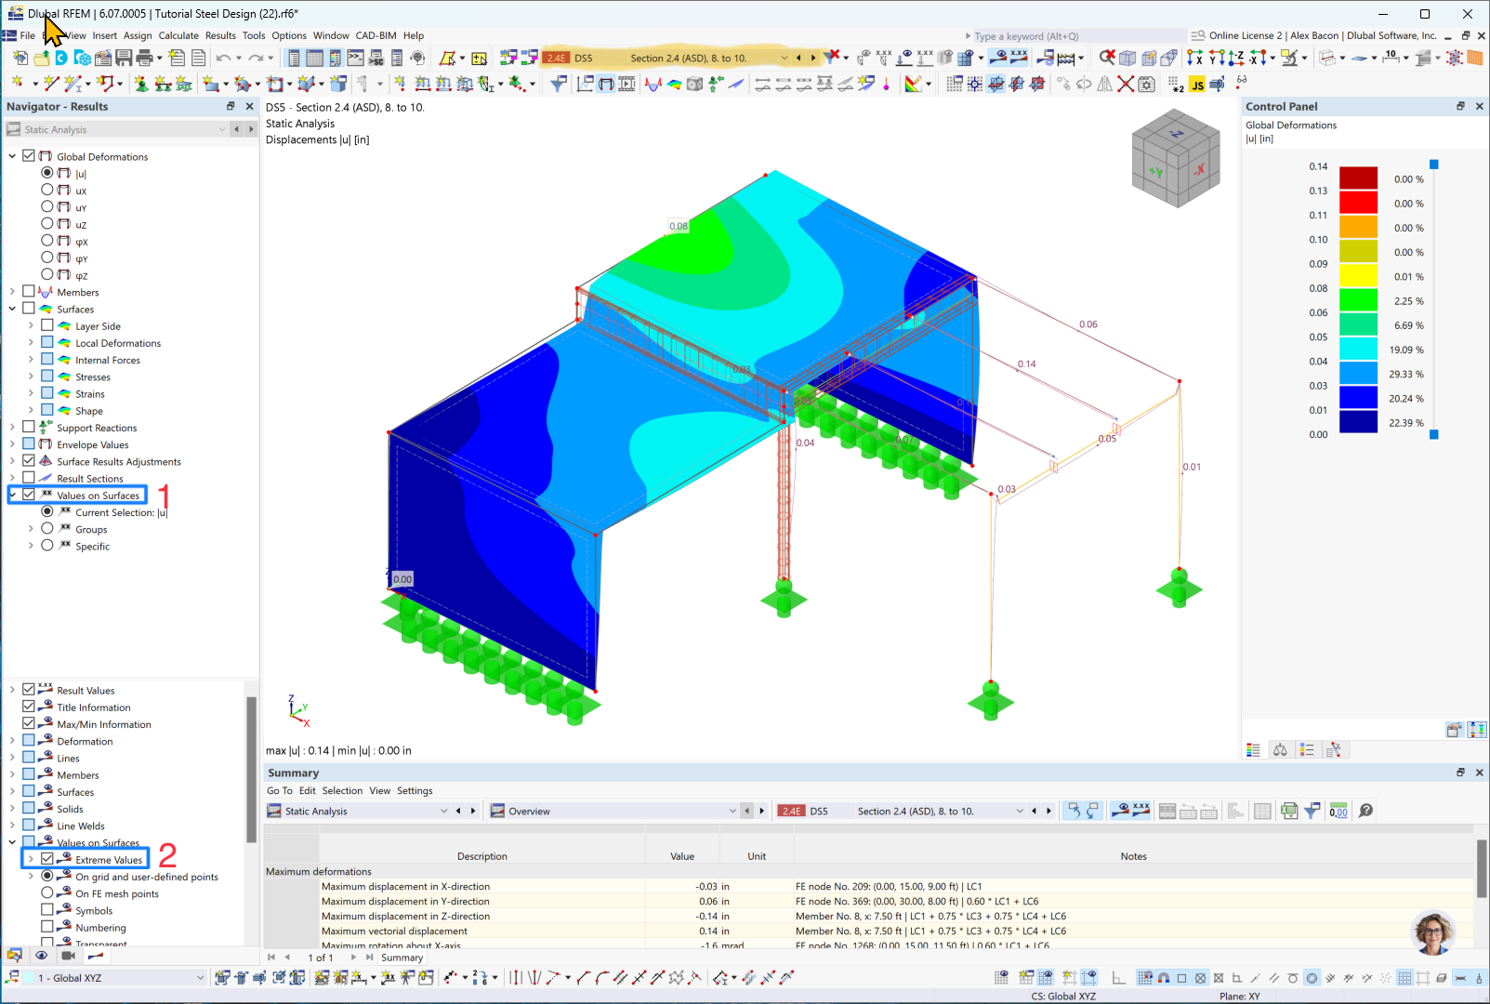Open the JavaScript console
Viewport: 1490px width, 1004px height.
pos(1198,83)
